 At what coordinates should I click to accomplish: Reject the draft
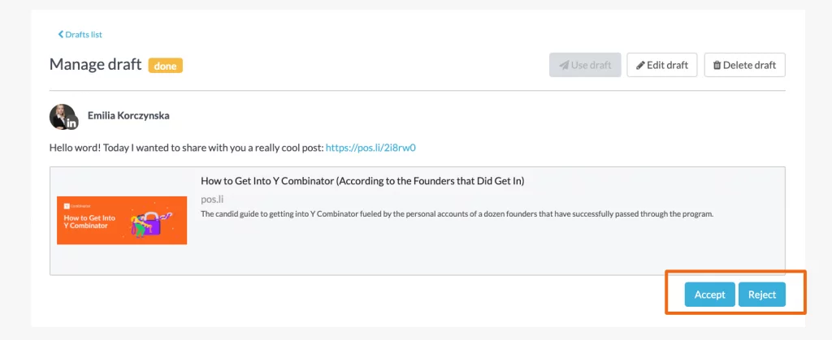point(762,295)
